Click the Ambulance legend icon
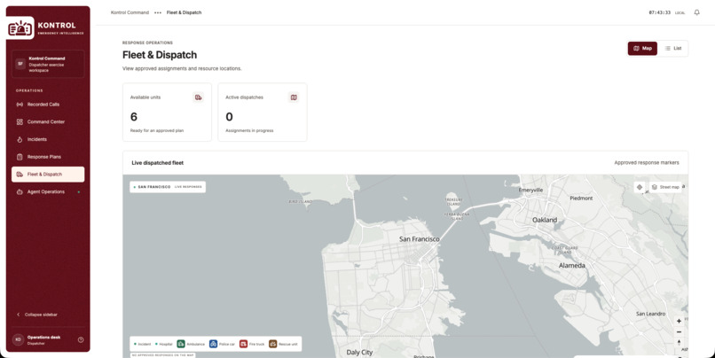 point(181,344)
